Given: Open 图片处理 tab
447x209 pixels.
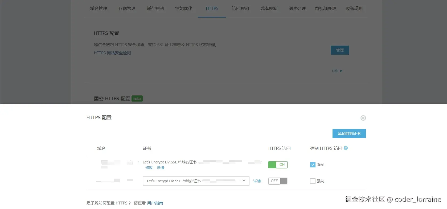Looking at the screenshot, I should click(x=297, y=9).
